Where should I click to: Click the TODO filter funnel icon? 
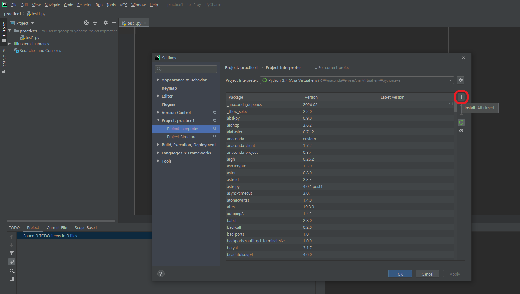[12, 253]
